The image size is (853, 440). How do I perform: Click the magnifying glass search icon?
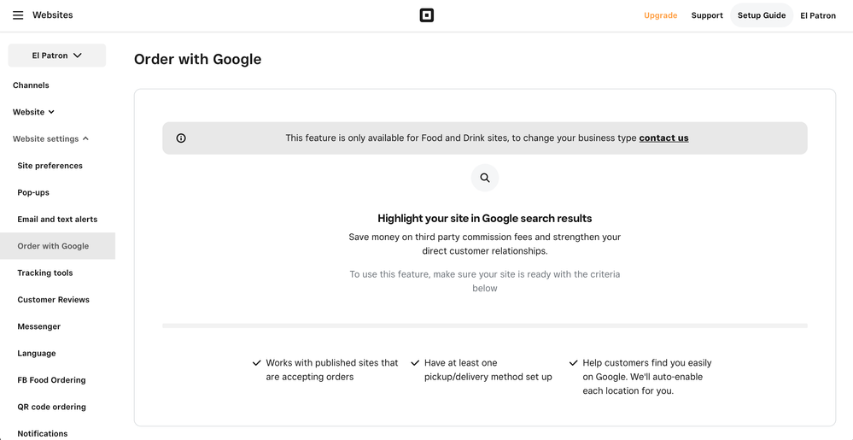click(485, 178)
